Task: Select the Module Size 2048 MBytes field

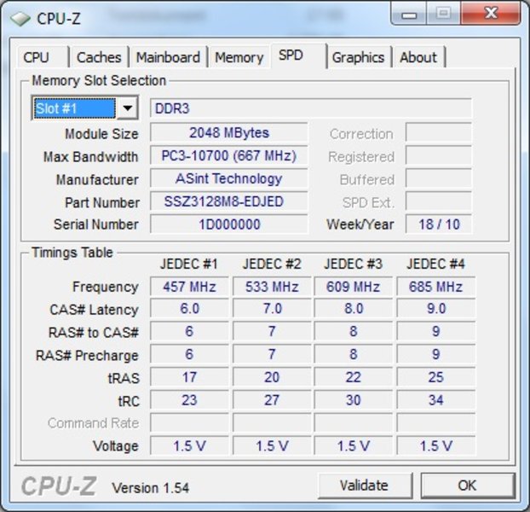Action: click(228, 133)
